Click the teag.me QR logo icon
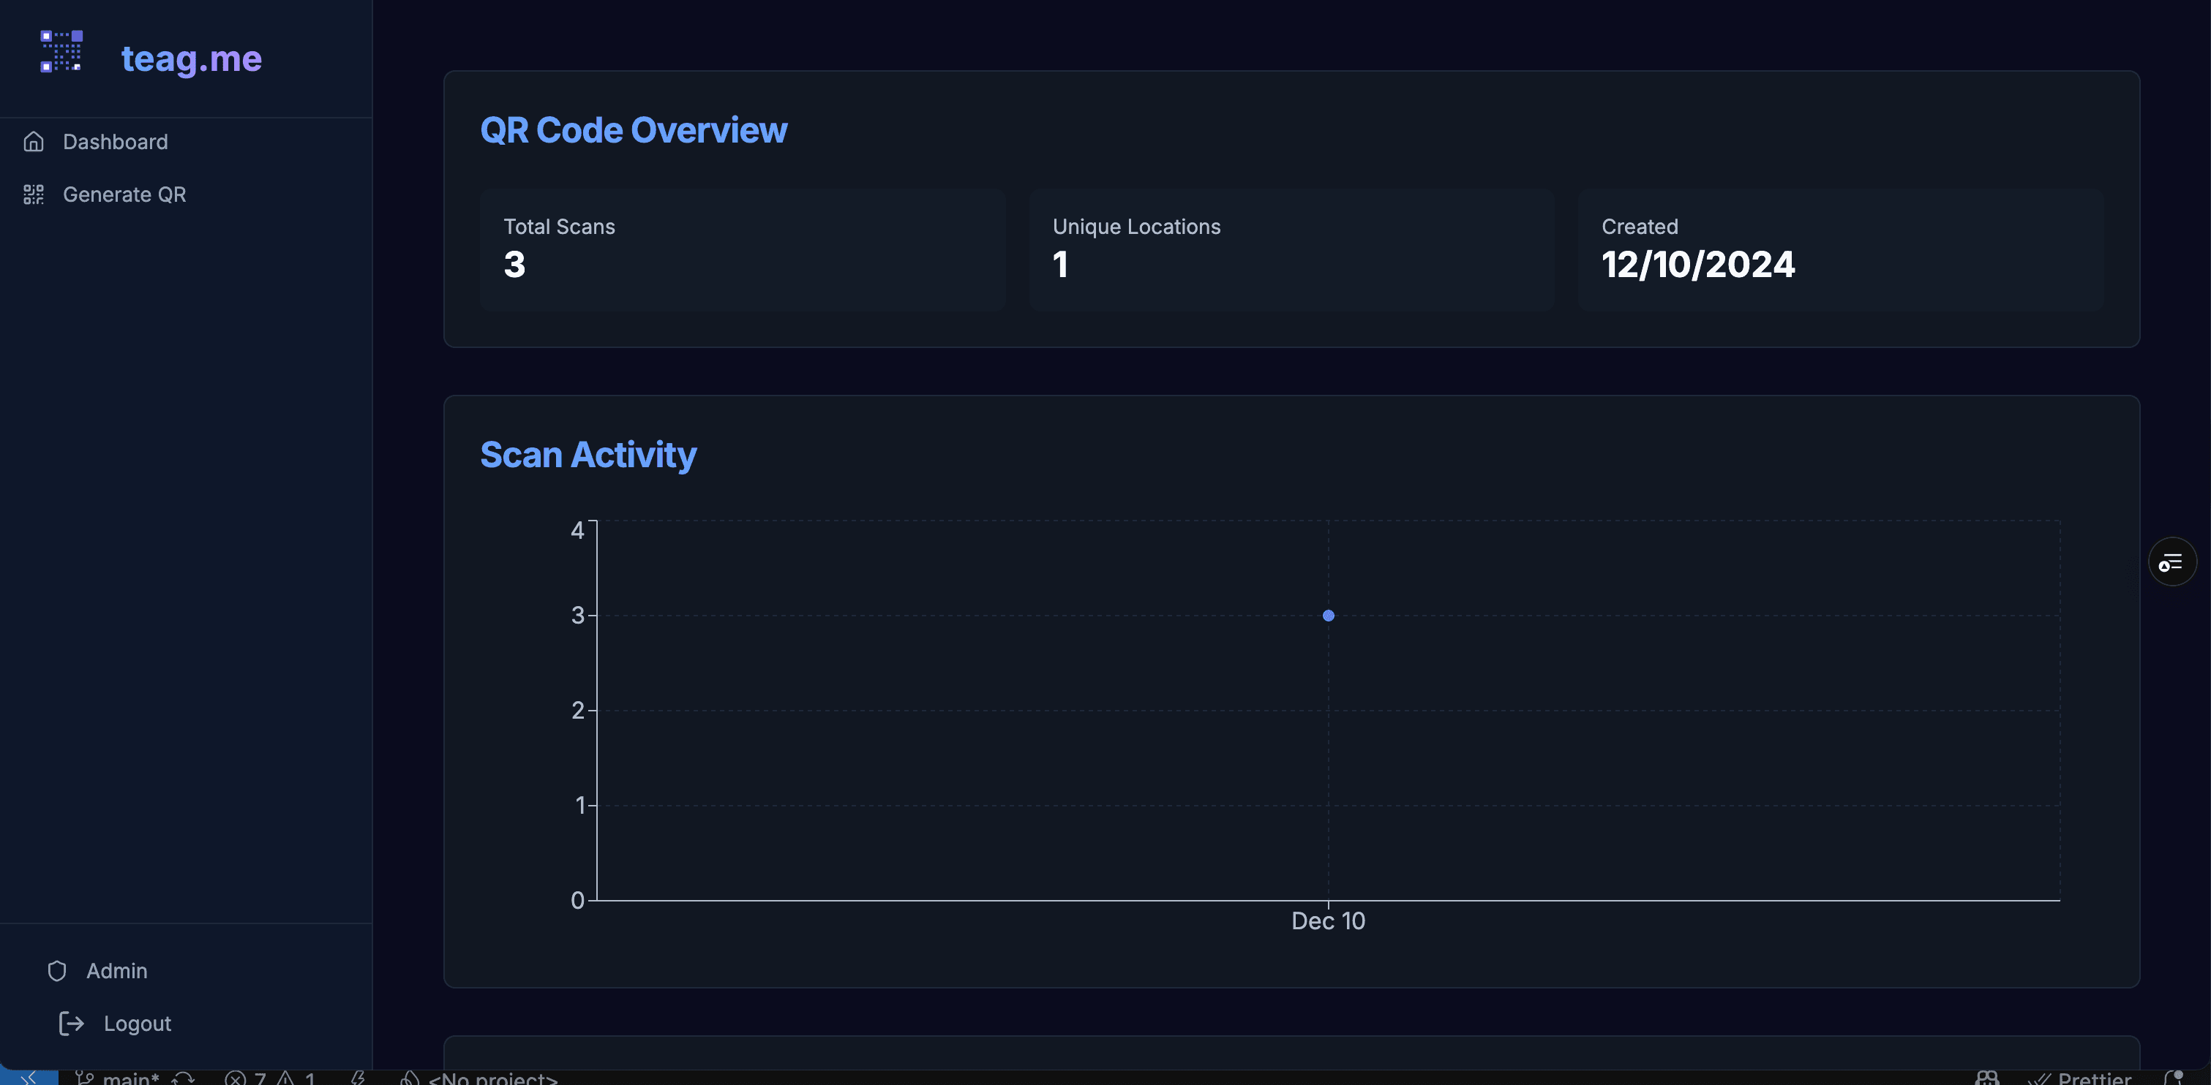 (x=61, y=50)
